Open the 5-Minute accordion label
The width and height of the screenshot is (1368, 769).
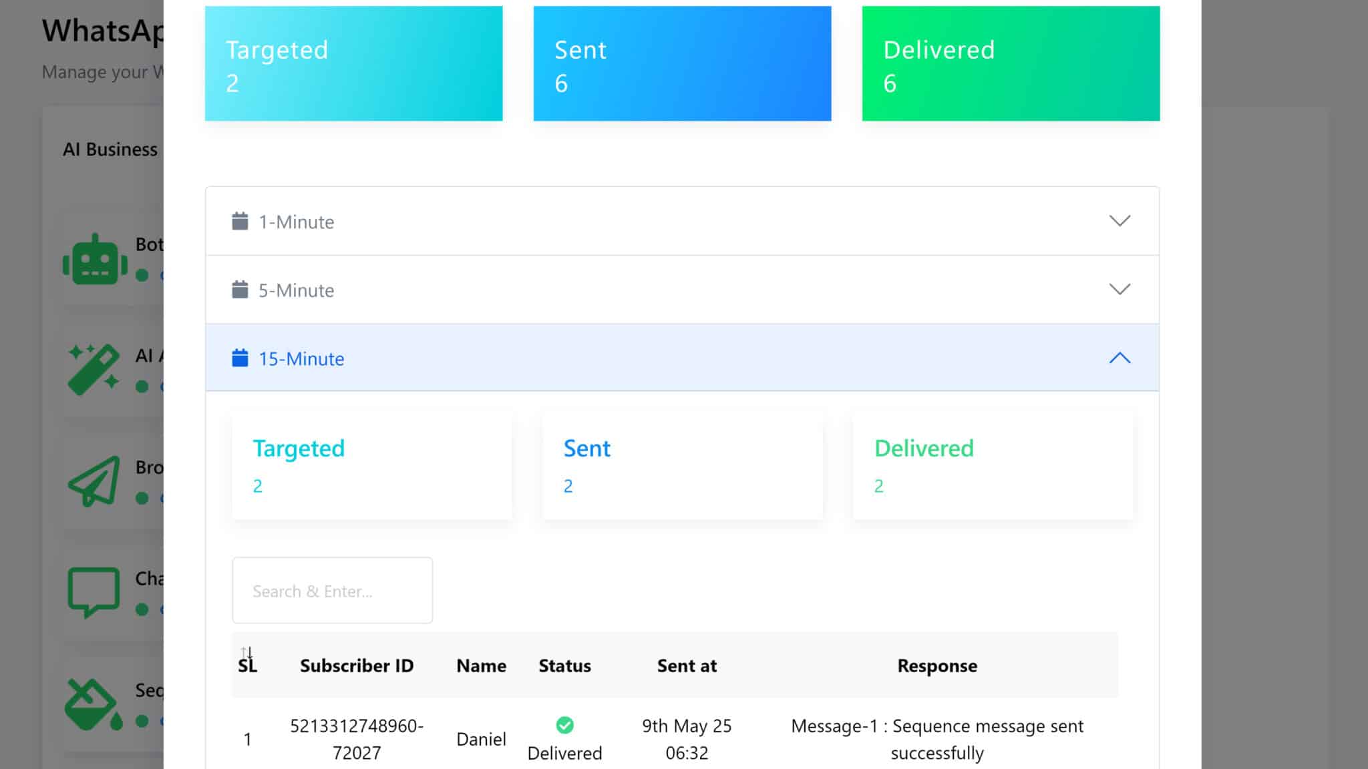click(296, 290)
